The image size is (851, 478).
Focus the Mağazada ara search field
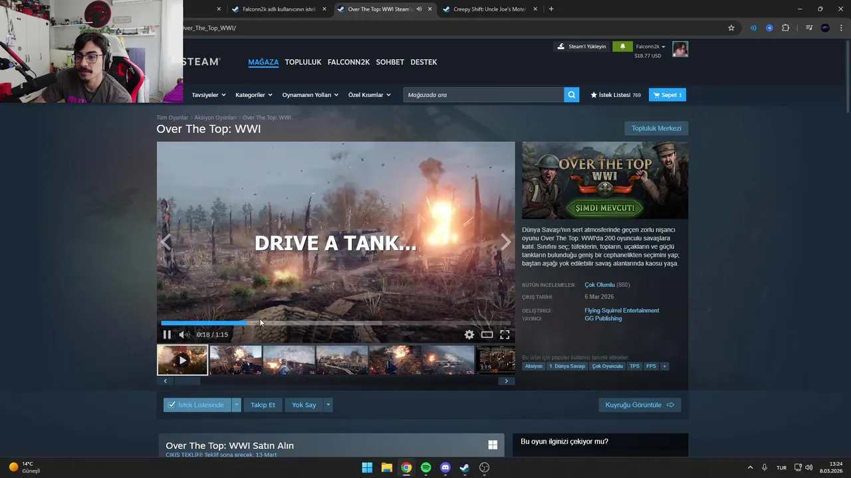(x=483, y=95)
